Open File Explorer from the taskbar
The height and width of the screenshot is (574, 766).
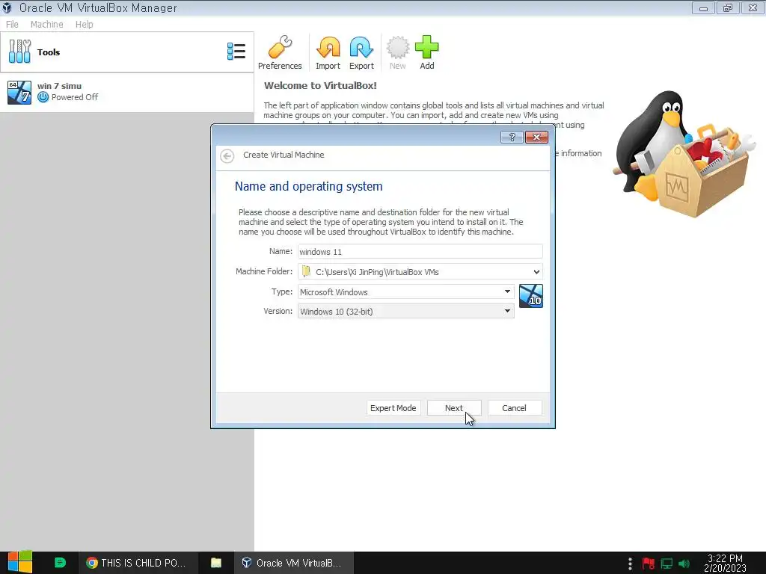click(x=216, y=563)
